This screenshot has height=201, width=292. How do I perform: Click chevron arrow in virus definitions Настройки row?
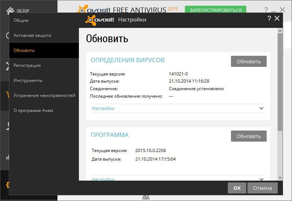(261, 108)
